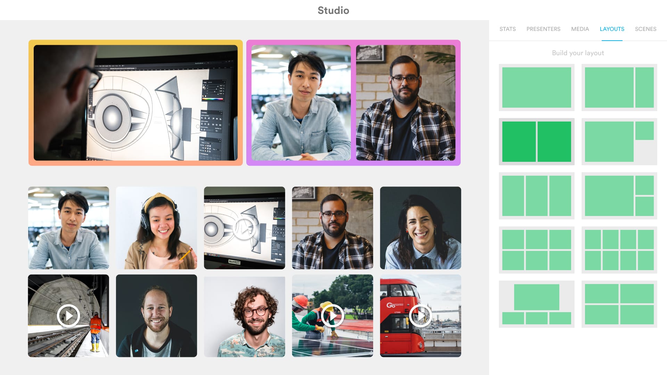Select the single full-screen layout icon

[x=536, y=87]
